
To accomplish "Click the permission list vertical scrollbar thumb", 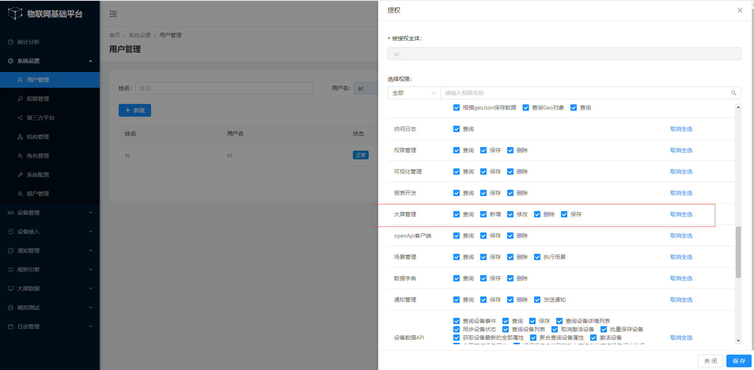I will pyautogui.click(x=738, y=252).
